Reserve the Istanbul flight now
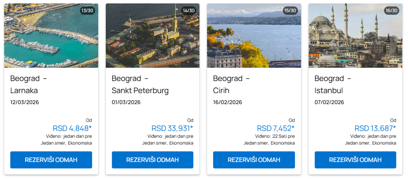Image resolution: width=408 pixels, height=179 pixels. click(355, 160)
